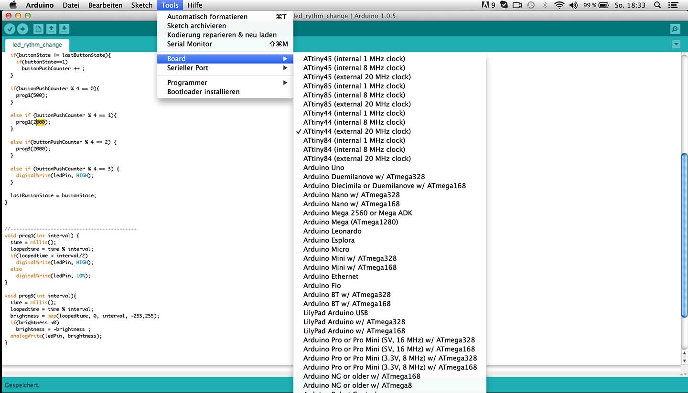Select Bootloader installieren
688x393 pixels.
[225, 92]
